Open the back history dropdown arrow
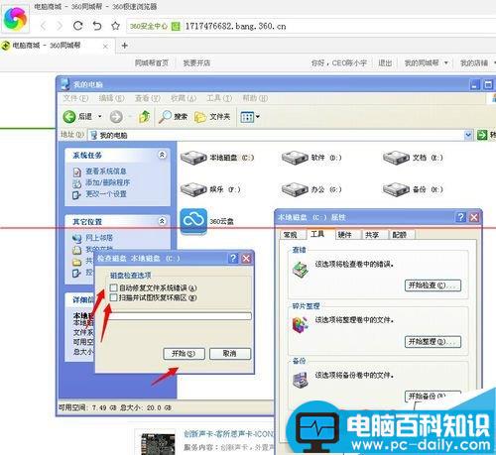 click(x=99, y=116)
